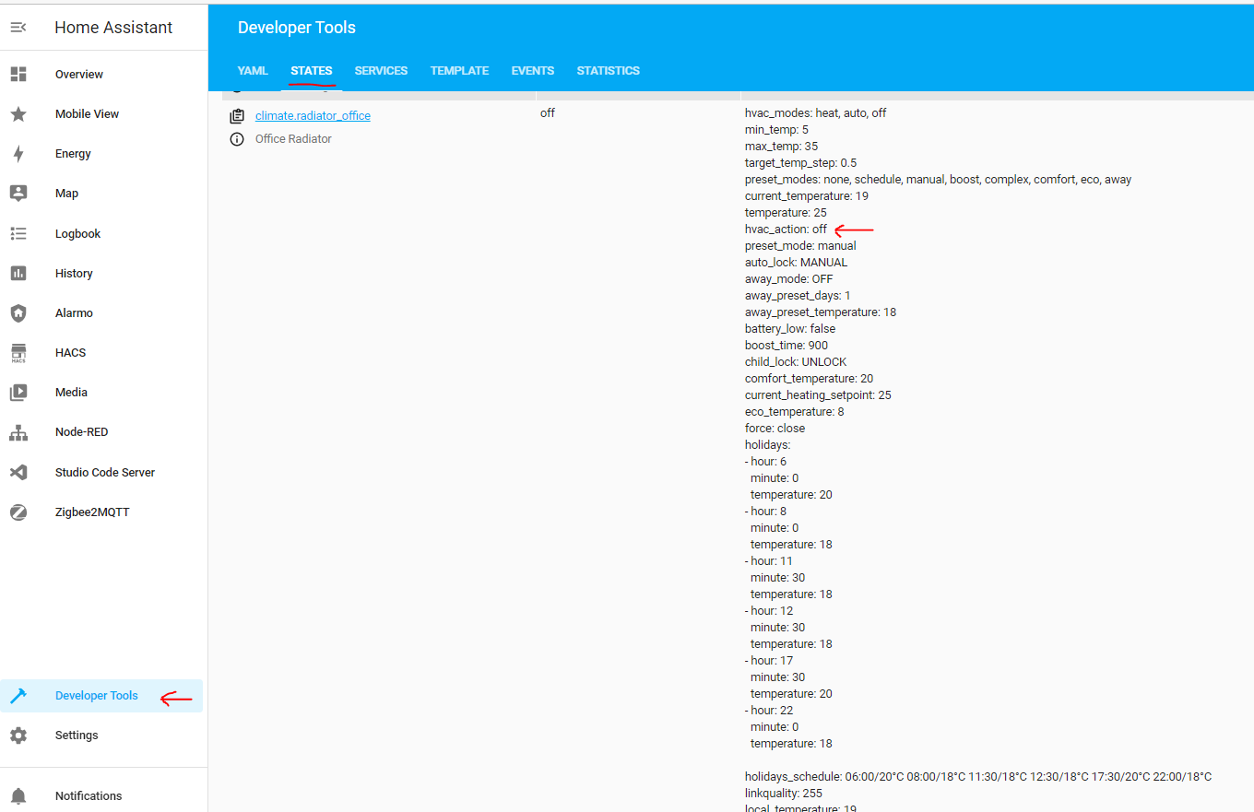This screenshot has height=812, width=1254.
Task: Open the Map view
Action: [65, 193]
